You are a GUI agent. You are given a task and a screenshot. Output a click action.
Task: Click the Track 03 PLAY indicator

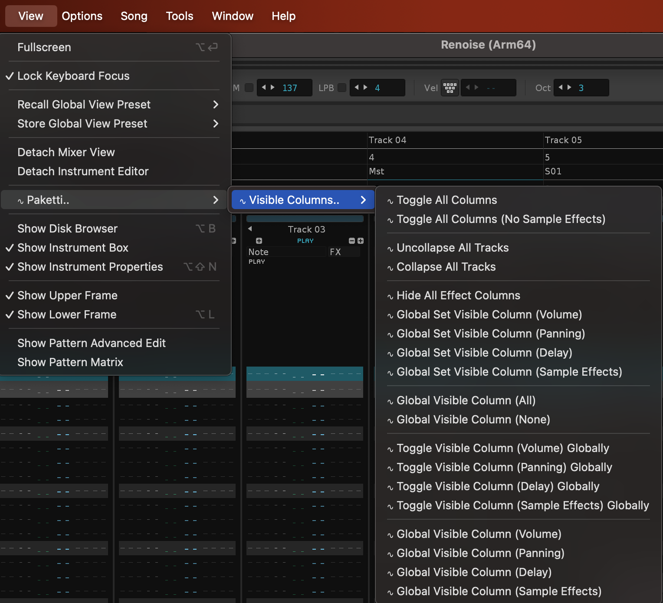coord(305,241)
